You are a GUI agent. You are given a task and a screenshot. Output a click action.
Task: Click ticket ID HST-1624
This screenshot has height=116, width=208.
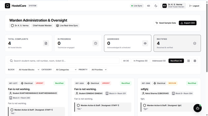click(79, 83)
